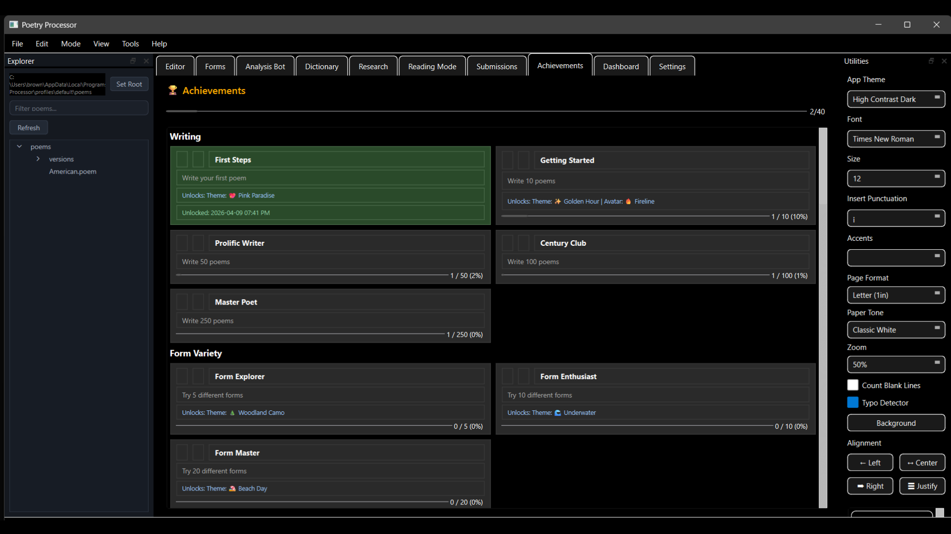Screen dimensions: 951x534
Task: Undock the Utilities panel via float icon
Action: 931,61
